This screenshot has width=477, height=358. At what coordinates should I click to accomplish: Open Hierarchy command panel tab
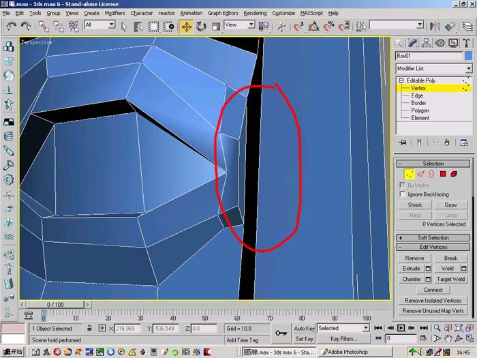[x=426, y=43]
